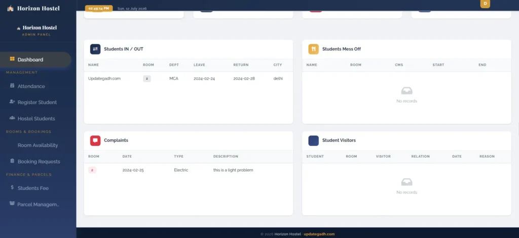The width and height of the screenshot is (519, 238).
Task: Click the return date 2024-02-28
Action: pyautogui.click(x=244, y=78)
